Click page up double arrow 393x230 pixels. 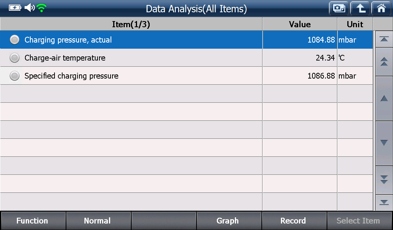(384, 62)
